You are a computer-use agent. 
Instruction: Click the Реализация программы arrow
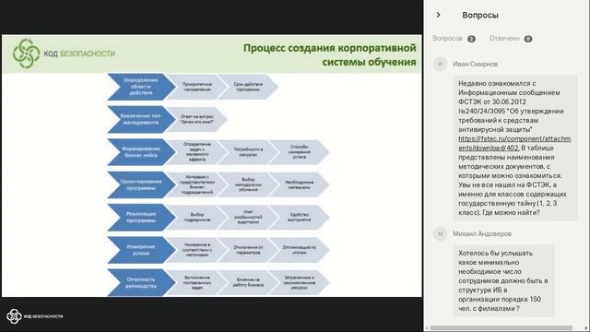(x=141, y=218)
